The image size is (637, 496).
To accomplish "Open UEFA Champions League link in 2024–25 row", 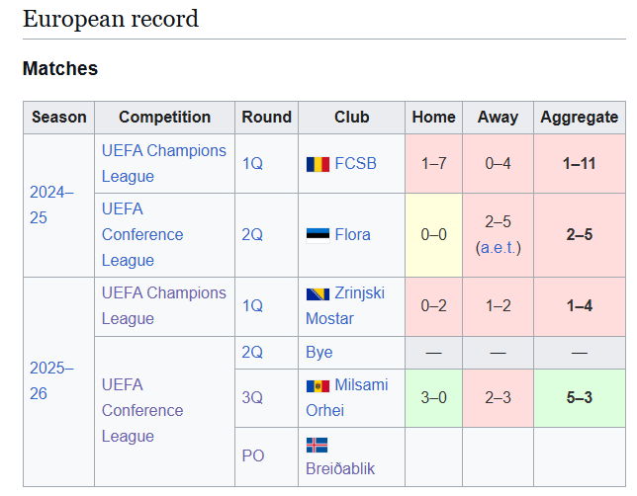I will (x=164, y=164).
